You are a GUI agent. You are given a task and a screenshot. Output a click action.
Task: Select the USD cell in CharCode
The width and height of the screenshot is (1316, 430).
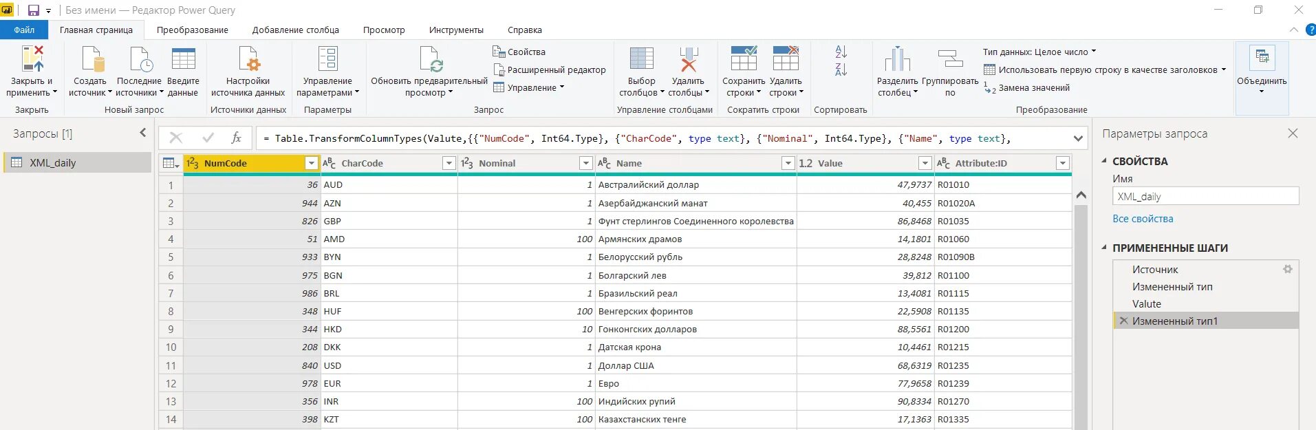click(389, 365)
